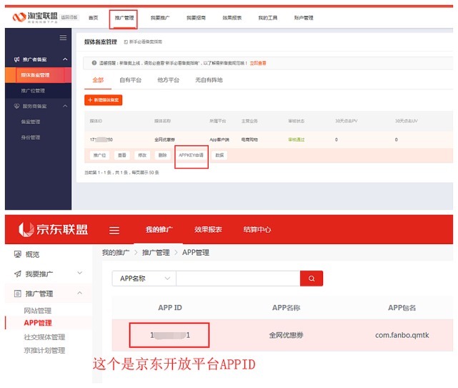Image resolution: width=458 pixels, height=388 pixels.
Task: Click the info icon in the 温馨提醒 notice
Action: point(94,63)
